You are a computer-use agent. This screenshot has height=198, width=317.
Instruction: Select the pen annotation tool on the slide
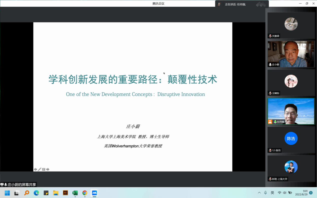point(39,170)
